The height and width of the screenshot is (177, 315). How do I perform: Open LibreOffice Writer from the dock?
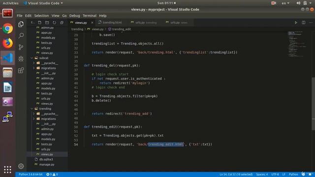(8, 88)
